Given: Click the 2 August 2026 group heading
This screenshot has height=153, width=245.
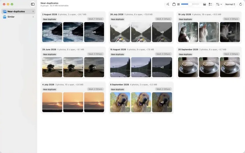Looking at the screenshot, I should 50,14.
